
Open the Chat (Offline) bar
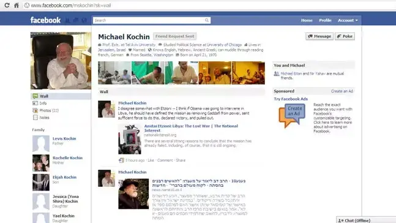(366, 220)
